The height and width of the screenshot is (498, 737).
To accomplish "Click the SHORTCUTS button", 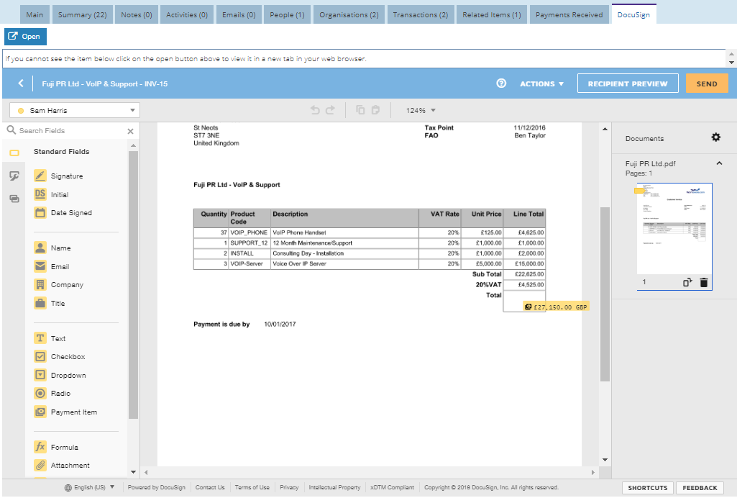I will point(648,488).
